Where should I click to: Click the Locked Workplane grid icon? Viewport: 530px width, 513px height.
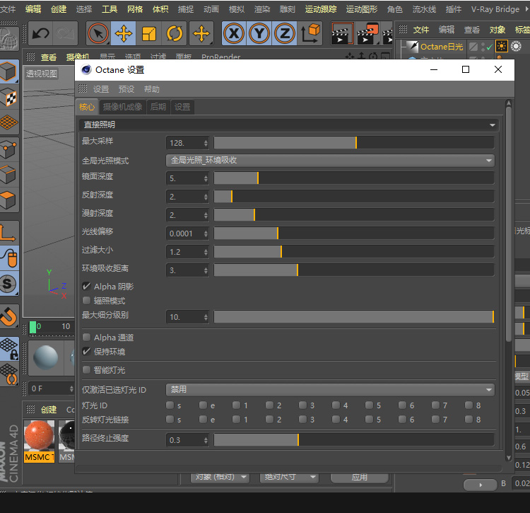[x=9, y=349]
